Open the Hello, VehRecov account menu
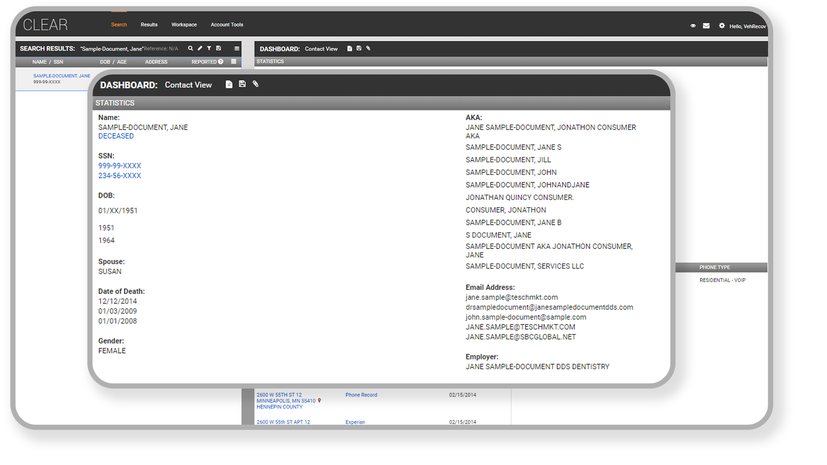The image size is (827, 465). tap(747, 26)
